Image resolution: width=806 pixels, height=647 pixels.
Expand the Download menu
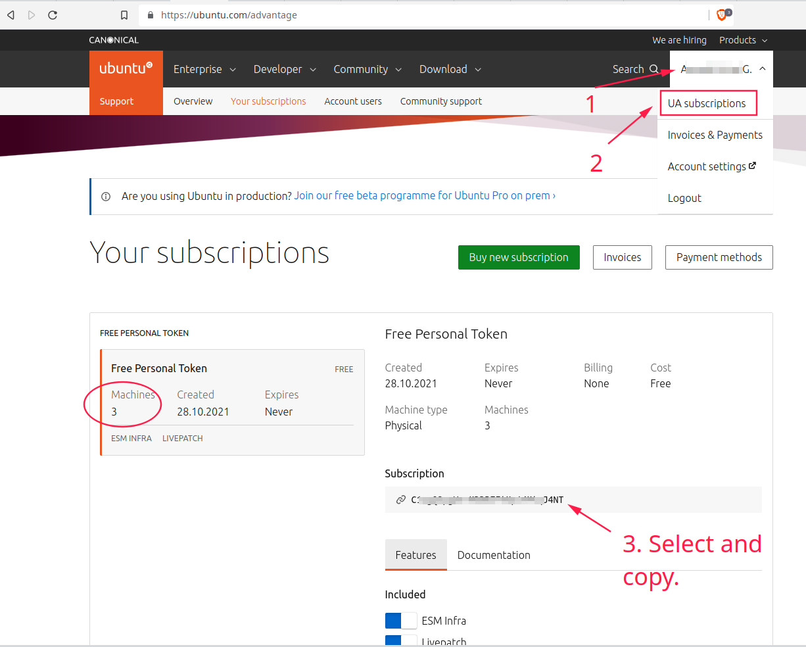pyautogui.click(x=450, y=69)
